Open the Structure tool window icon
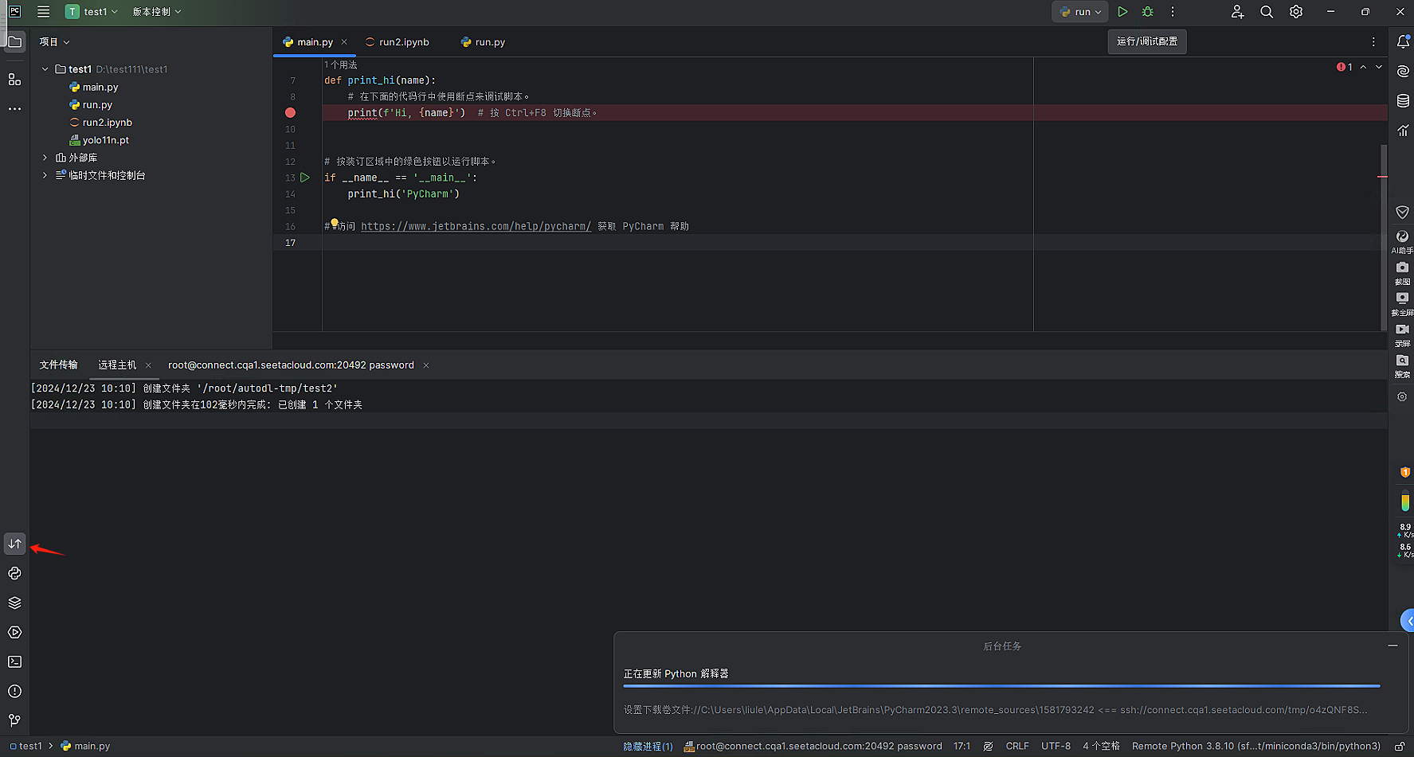This screenshot has height=757, width=1414. point(15,79)
